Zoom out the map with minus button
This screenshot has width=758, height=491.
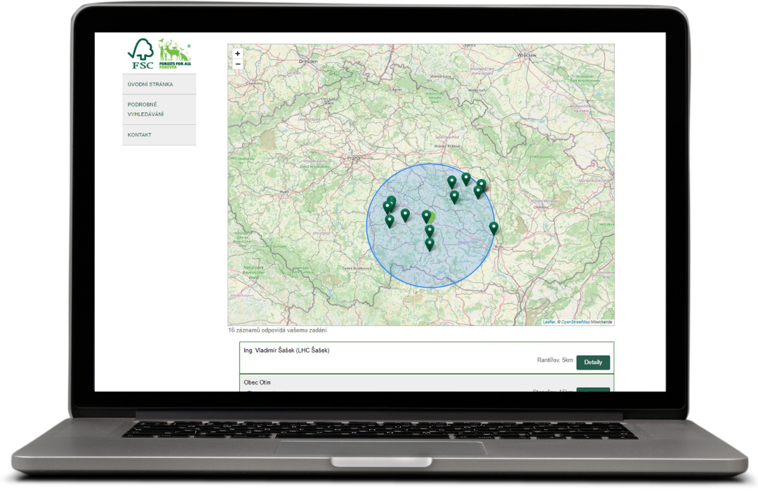pos(237,65)
